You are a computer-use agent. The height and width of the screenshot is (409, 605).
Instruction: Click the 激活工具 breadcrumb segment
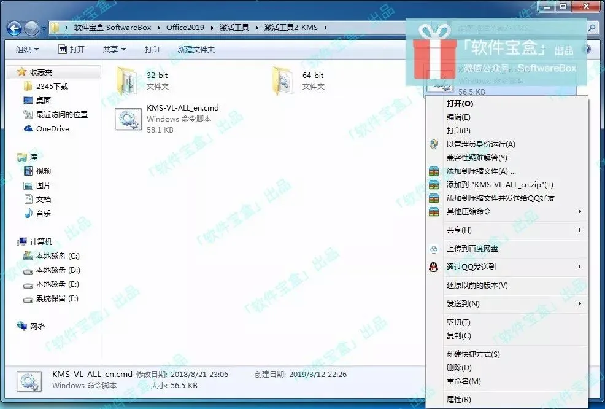234,28
